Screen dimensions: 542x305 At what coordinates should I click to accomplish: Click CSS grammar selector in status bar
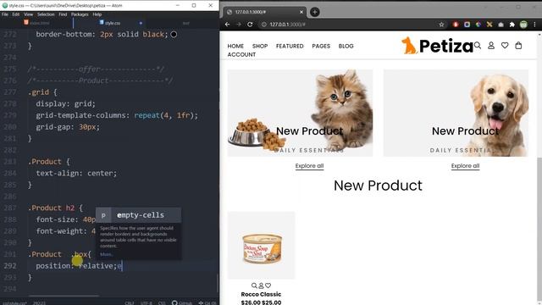[162, 303]
